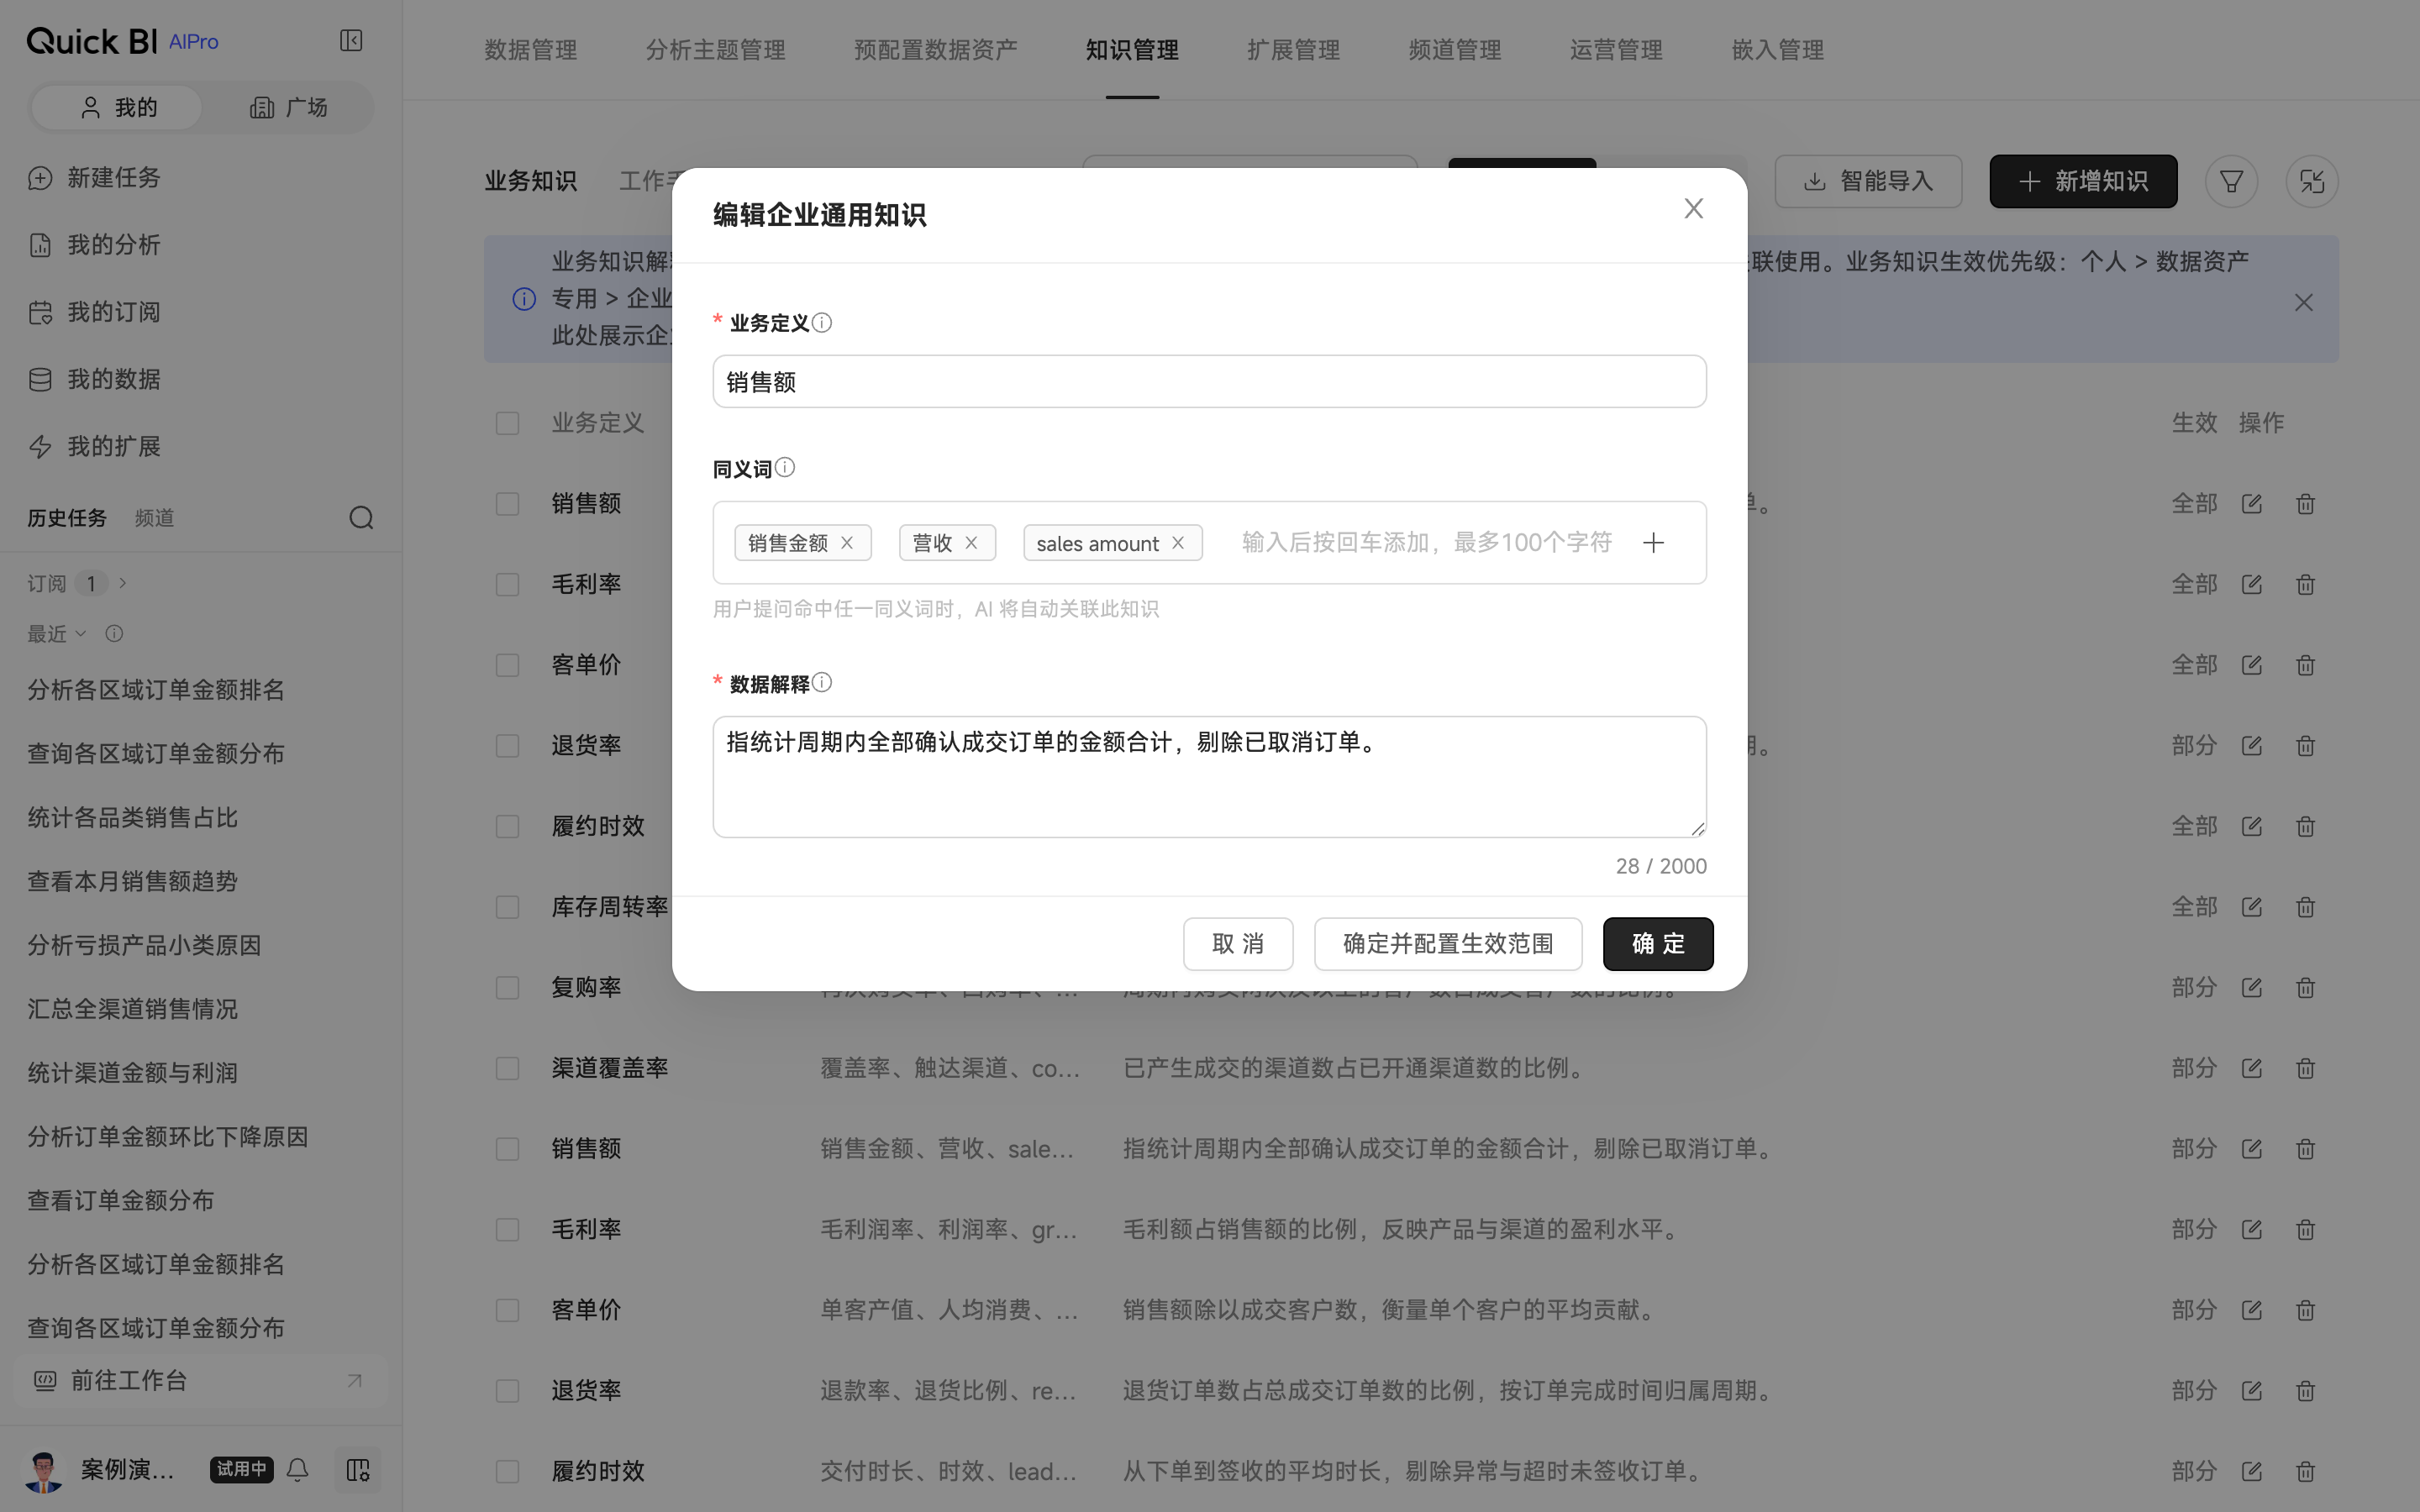Image resolution: width=2420 pixels, height=1512 pixels.
Task: Click the plus icon to add synonym
Action: pos(1653,542)
